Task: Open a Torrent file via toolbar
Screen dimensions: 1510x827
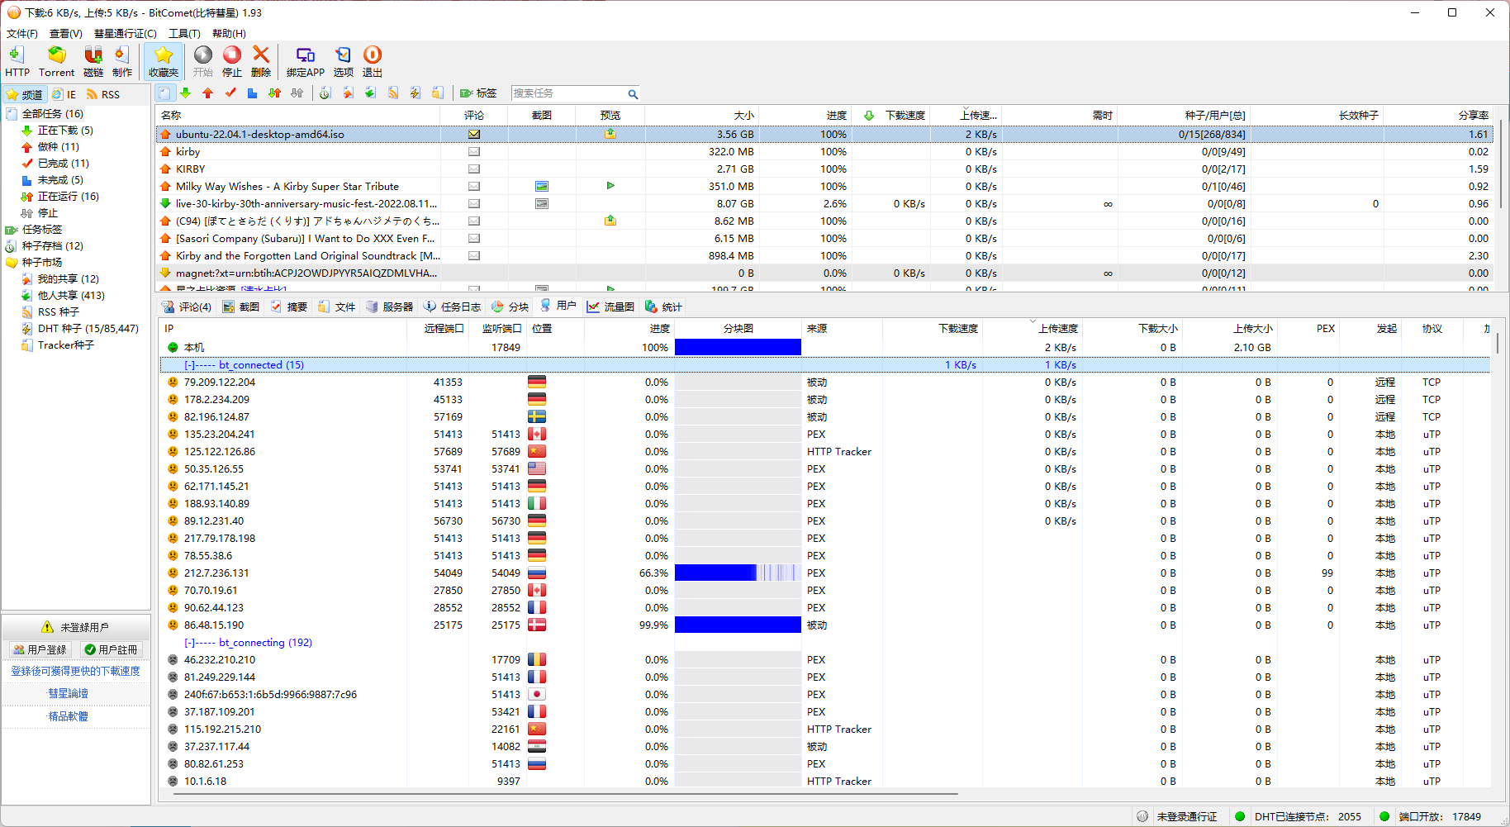Action: pos(56,62)
